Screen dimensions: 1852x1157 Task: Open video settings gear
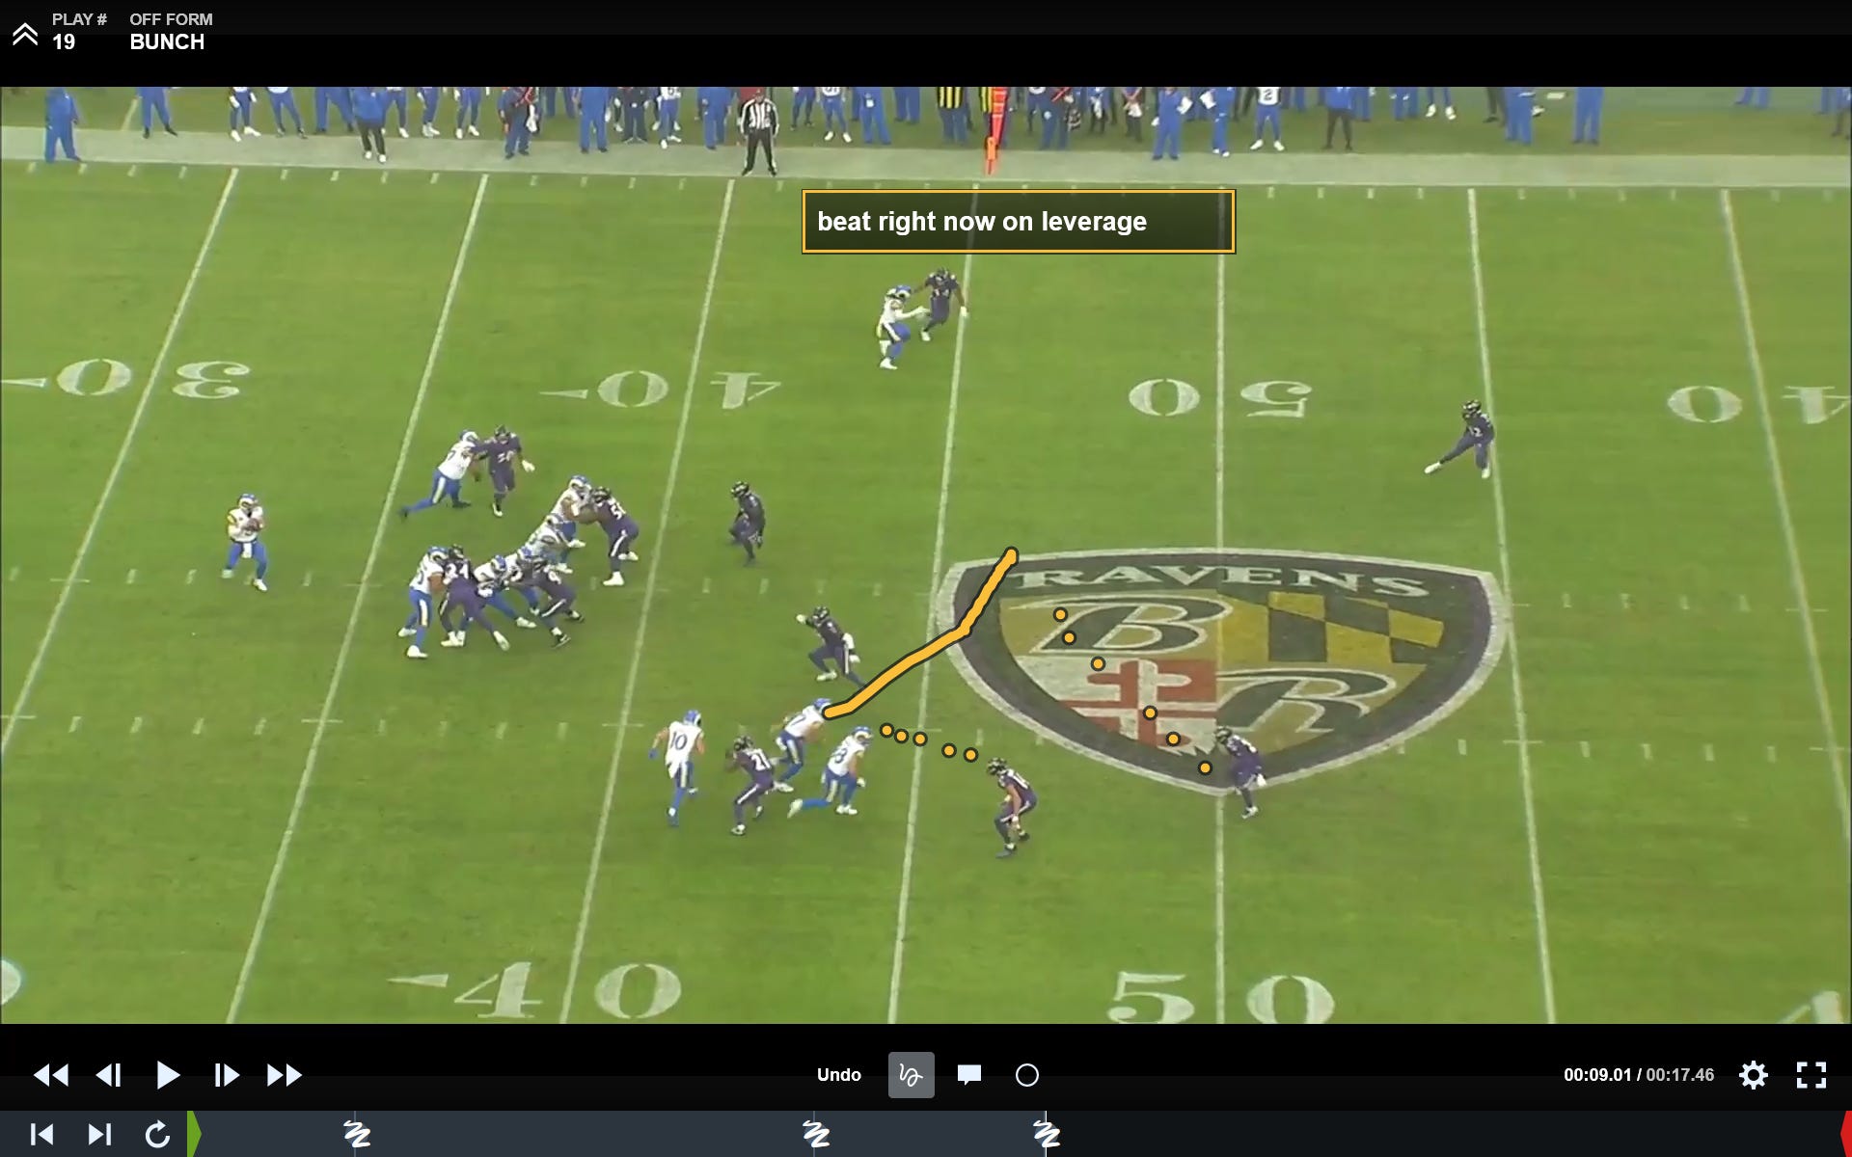click(x=1754, y=1075)
